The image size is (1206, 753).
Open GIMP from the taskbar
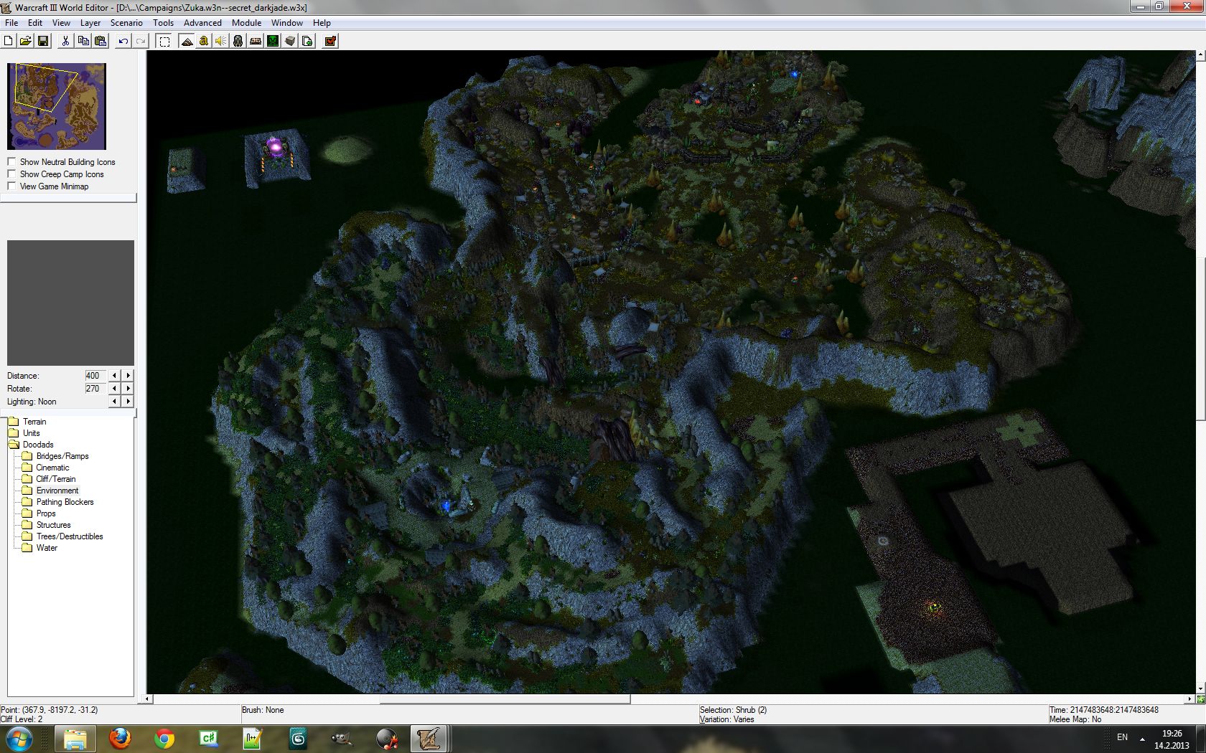(x=342, y=738)
